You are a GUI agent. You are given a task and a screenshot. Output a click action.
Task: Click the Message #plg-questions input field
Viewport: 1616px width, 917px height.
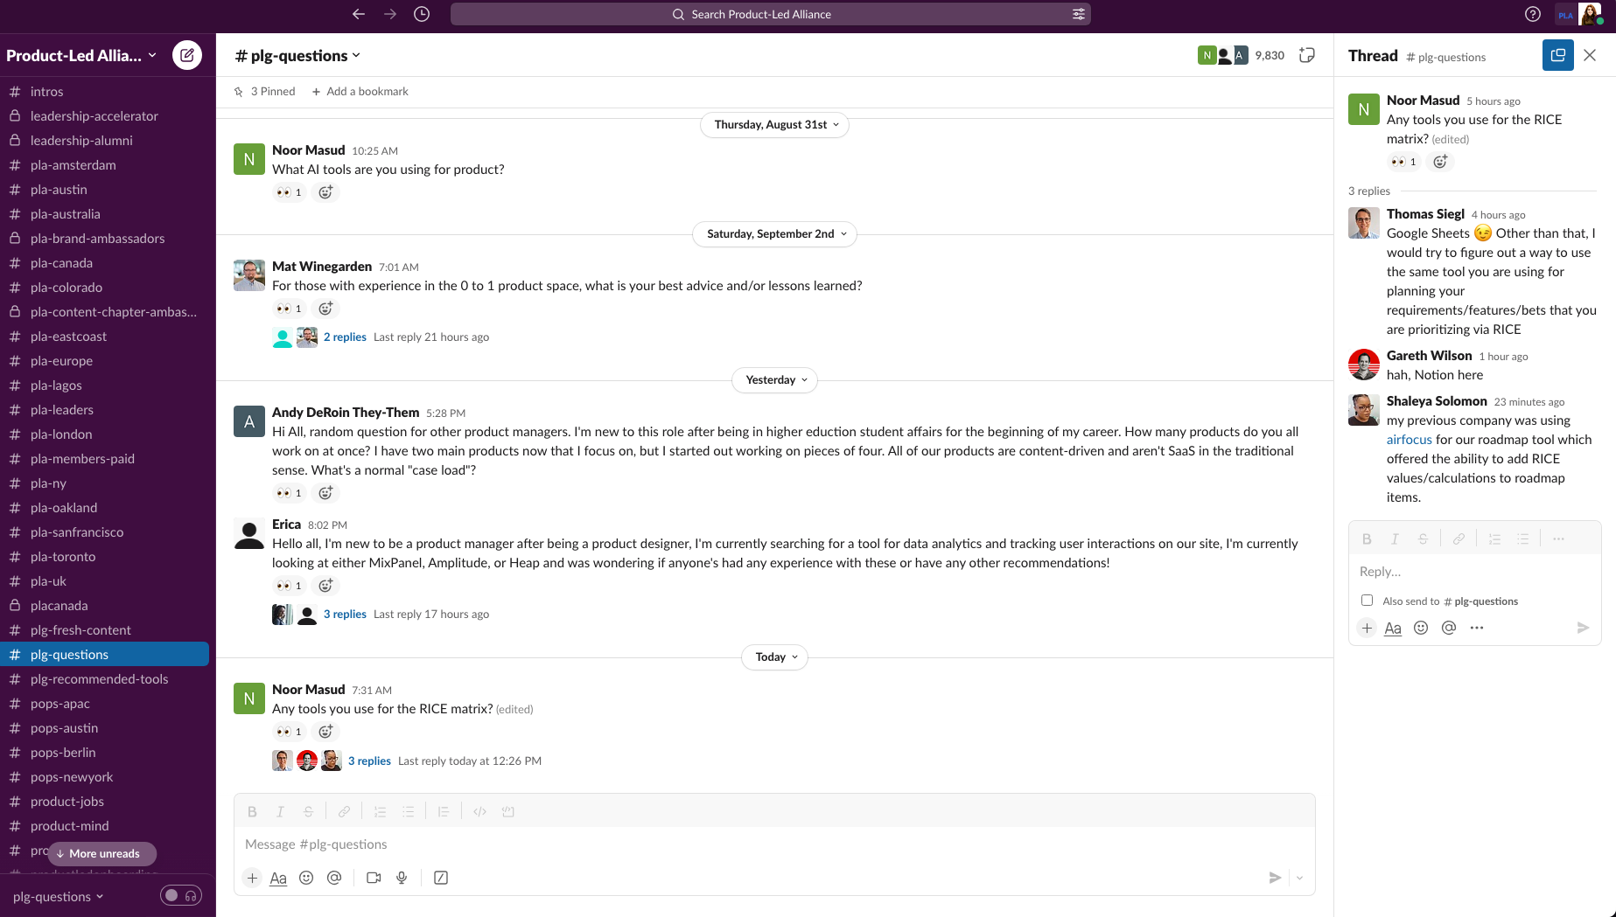pos(774,844)
